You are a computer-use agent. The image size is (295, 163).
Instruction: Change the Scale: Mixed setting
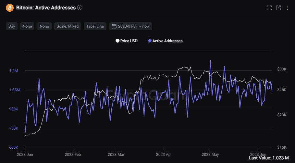click(x=68, y=26)
